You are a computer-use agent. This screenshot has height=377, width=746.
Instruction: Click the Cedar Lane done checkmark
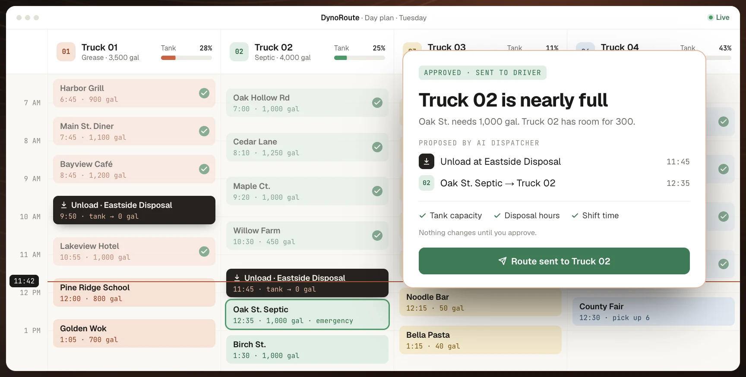(x=377, y=147)
